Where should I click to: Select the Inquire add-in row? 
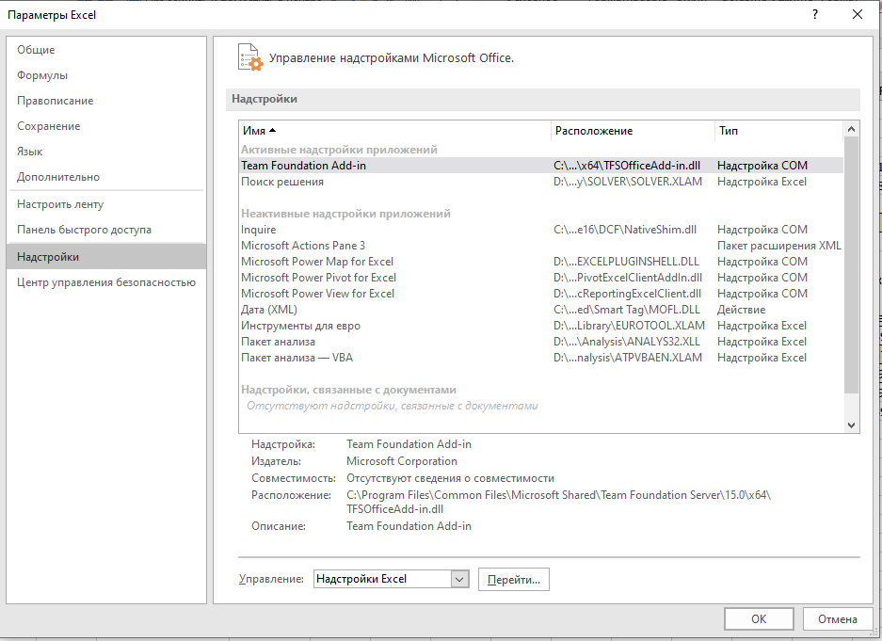540,230
